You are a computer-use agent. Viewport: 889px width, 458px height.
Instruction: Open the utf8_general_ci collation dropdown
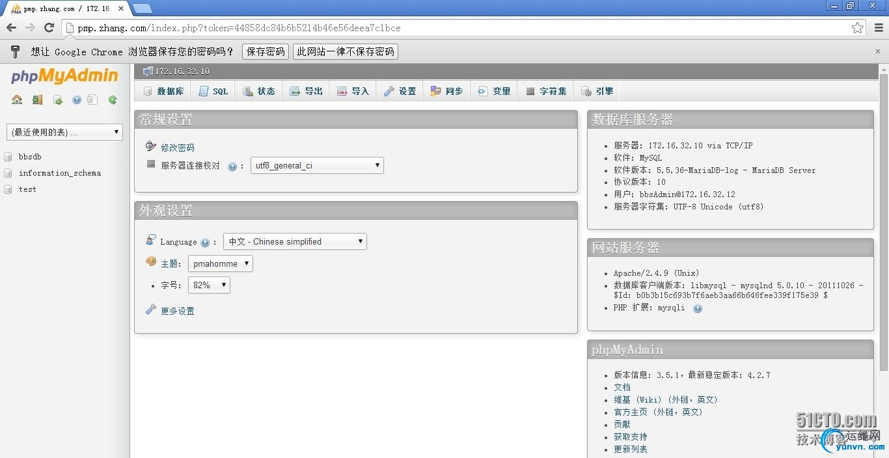(x=317, y=165)
